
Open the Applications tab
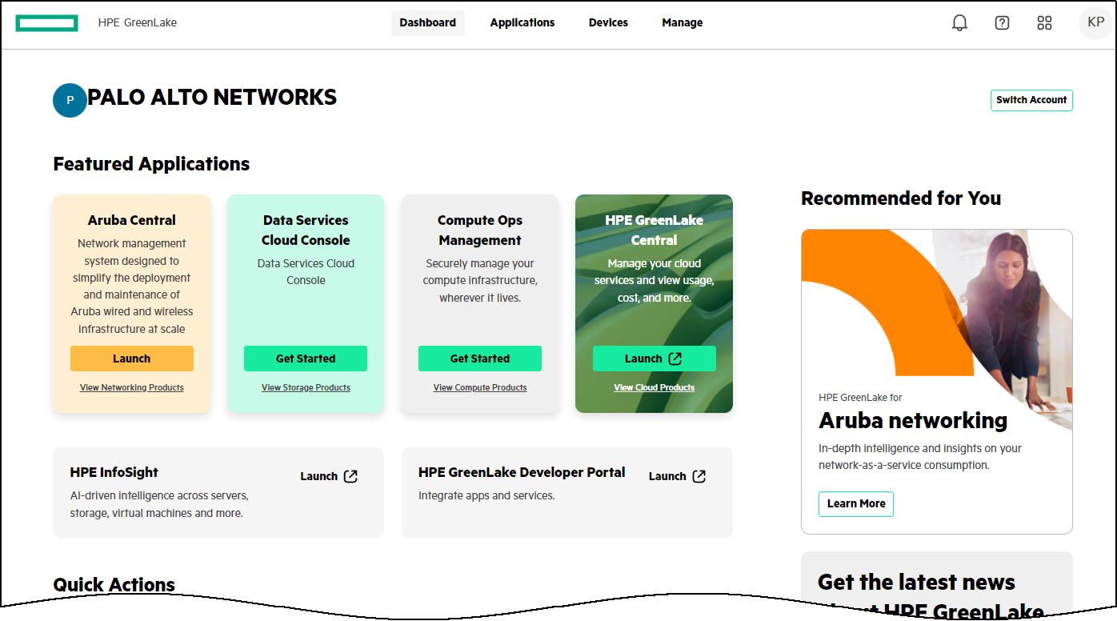click(522, 22)
